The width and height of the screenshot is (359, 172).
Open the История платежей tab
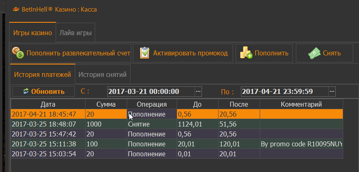pyautogui.click(x=42, y=74)
